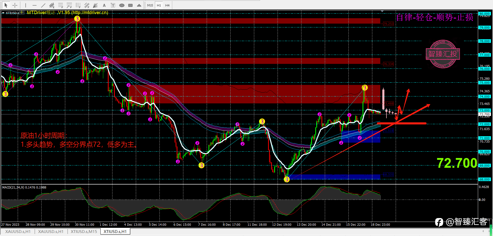This screenshot has height=236, width=493.
Task: Select the Horizontal Line drawing tool
Action: click(x=34, y=5)
